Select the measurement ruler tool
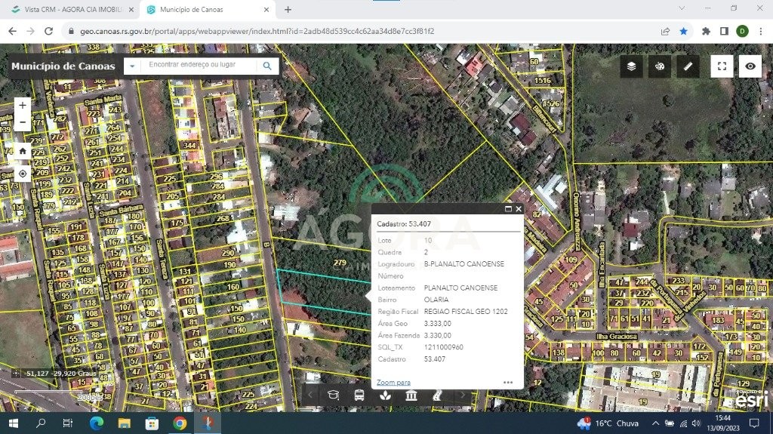 (688, 66)
